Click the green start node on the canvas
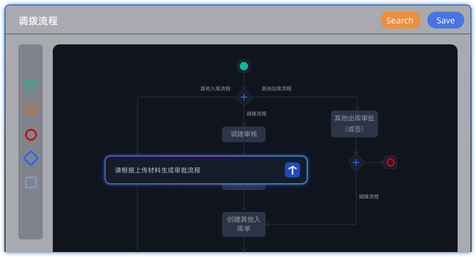The image size is (476, 257). point(243,66)
